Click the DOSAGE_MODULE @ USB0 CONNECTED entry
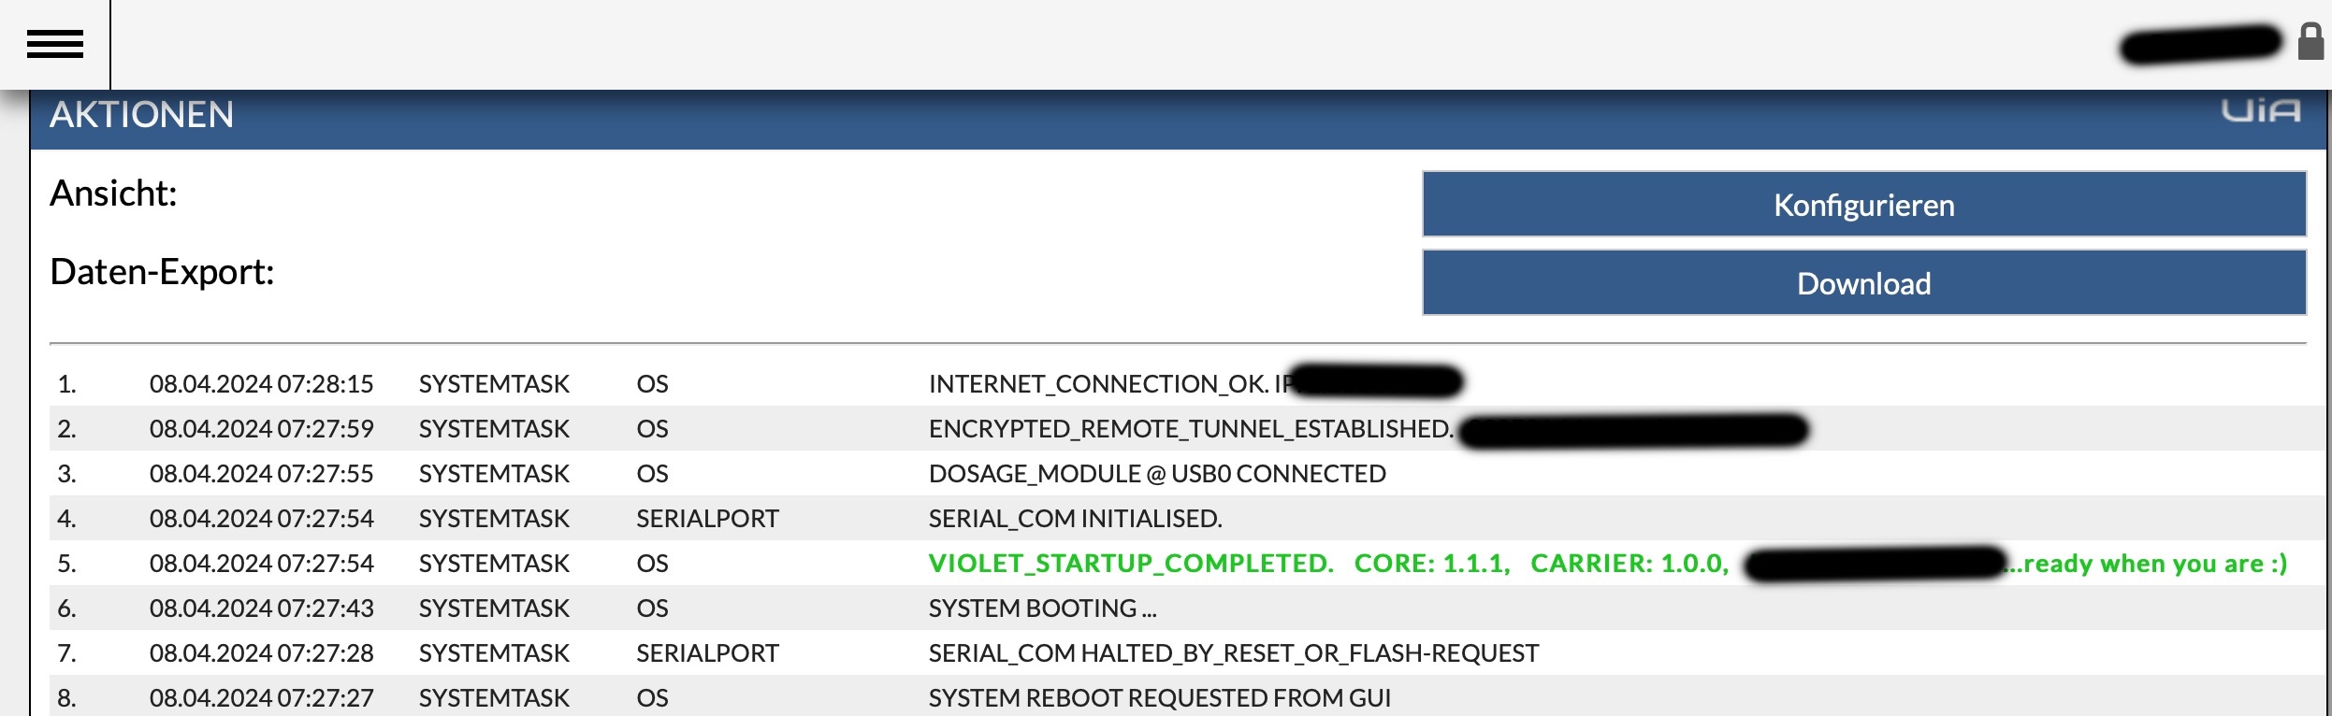The image size is (2332, 716). 1157,474
